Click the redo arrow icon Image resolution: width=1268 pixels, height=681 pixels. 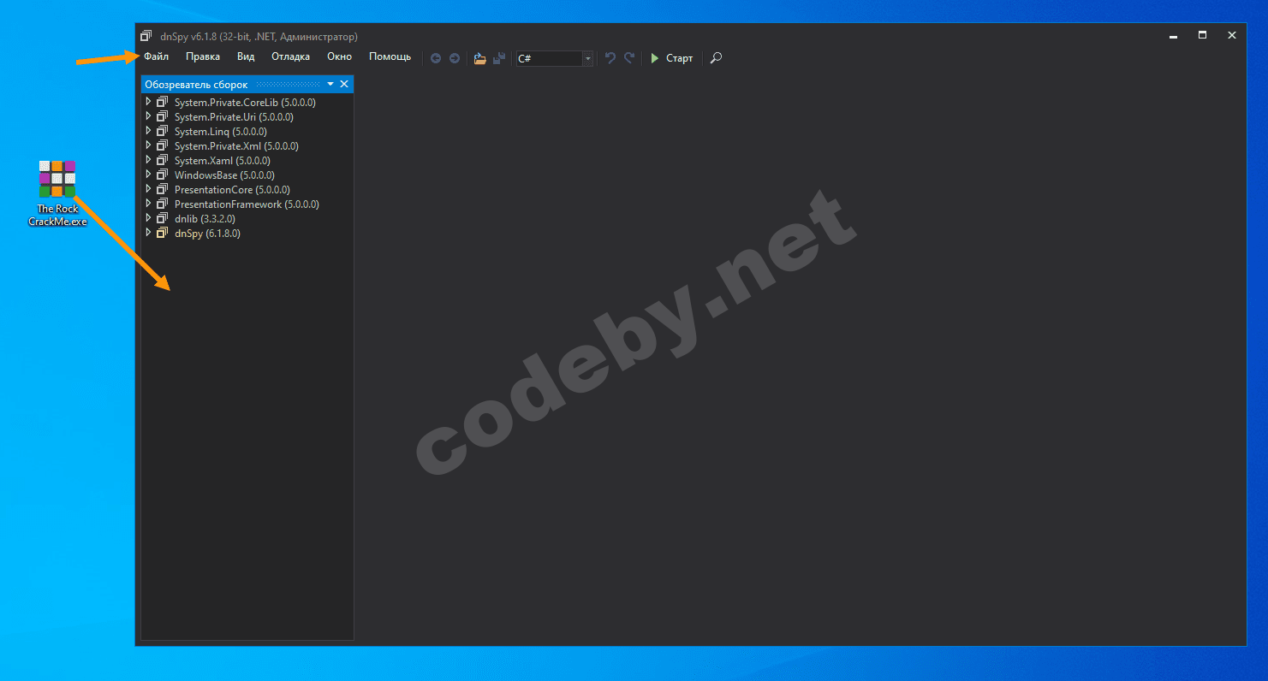pyautogui.click(x=629, y=58)
